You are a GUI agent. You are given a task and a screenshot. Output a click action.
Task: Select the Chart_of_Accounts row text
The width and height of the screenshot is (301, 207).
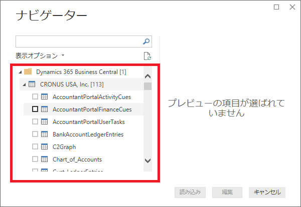pos(77,159)
